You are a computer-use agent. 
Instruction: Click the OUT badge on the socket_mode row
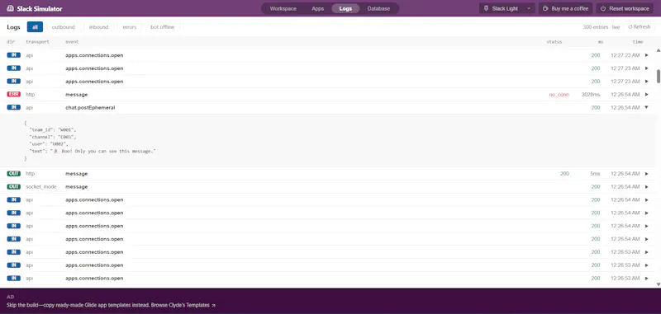pyautogui.click(x=13, y=186)
